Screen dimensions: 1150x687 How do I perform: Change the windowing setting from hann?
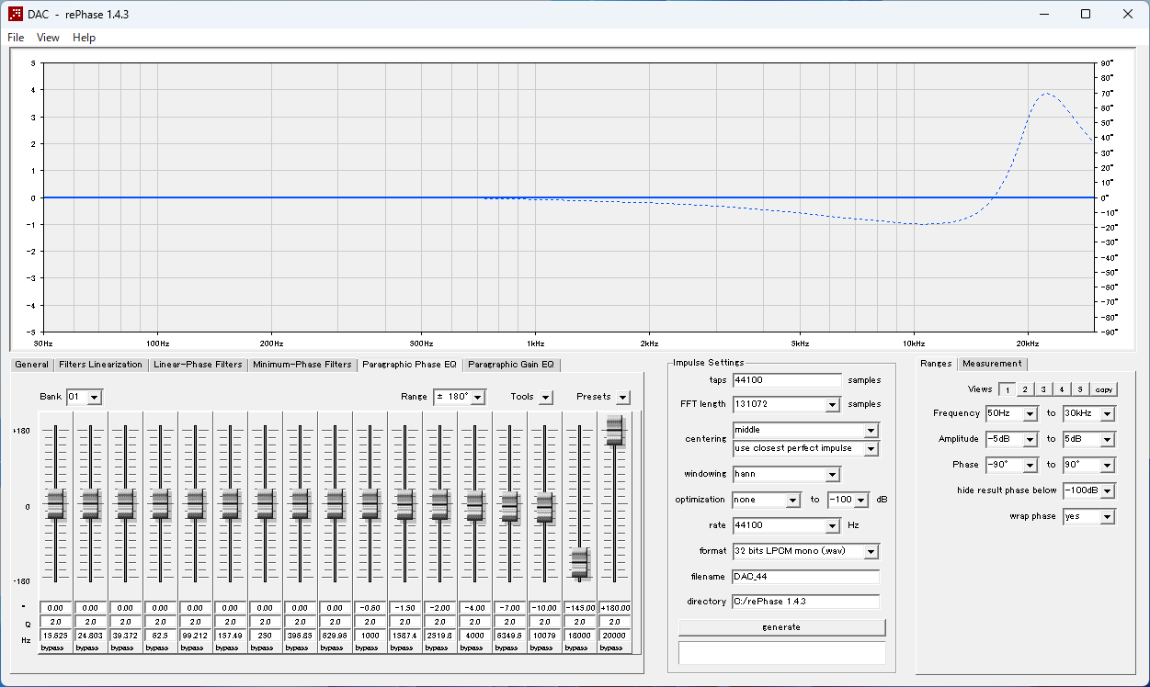(832, 474)
